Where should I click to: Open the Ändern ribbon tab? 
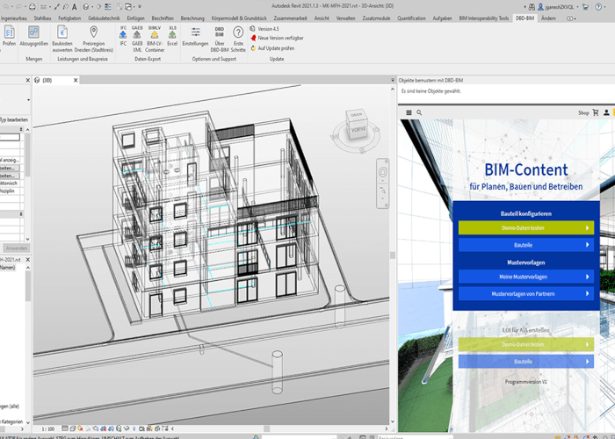coord(548,18)
